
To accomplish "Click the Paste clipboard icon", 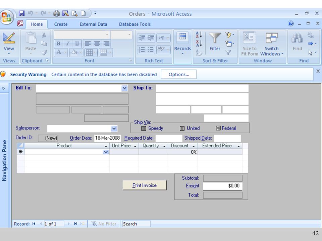I will point(31,38).
